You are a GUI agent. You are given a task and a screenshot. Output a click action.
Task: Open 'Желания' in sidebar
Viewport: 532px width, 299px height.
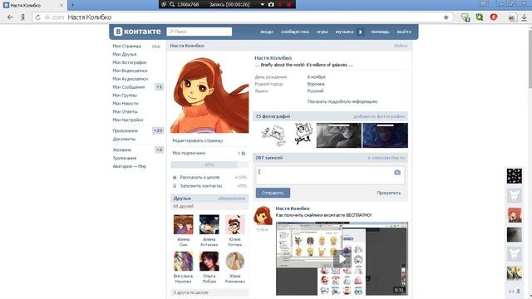point(122,149)
